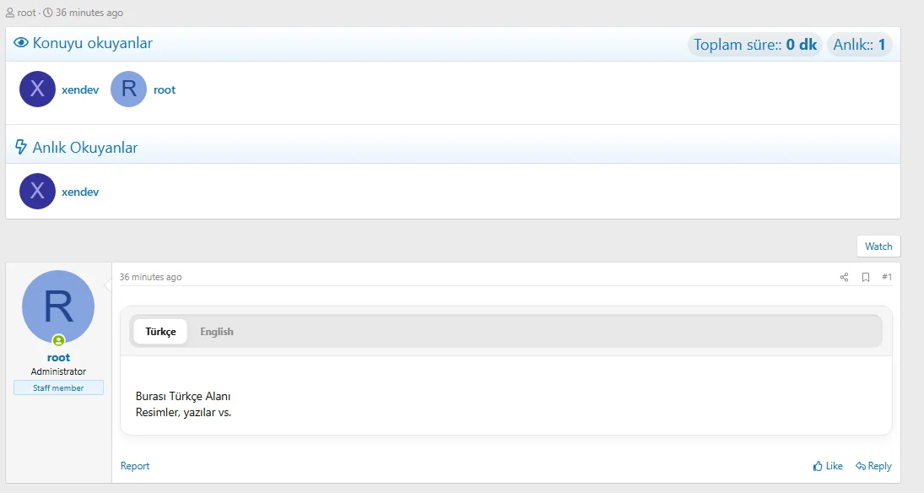Click the Staff member badge

tap(58, 387)
